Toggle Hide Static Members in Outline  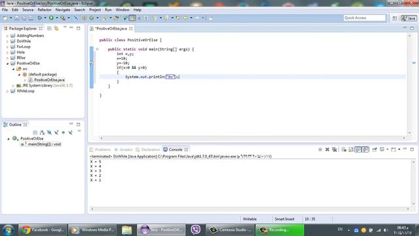(56, 132)
